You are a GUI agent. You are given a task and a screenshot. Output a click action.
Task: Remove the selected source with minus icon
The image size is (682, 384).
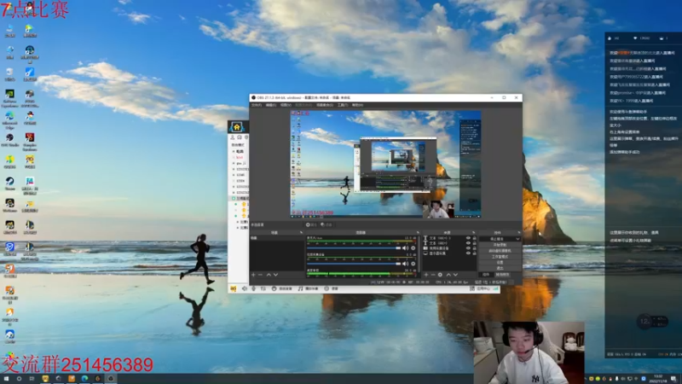click(433, 275)
